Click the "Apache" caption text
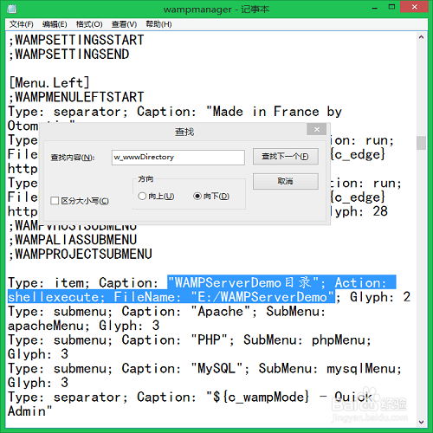The width and height of the screenshot is (433, 433). coord(221,311)
